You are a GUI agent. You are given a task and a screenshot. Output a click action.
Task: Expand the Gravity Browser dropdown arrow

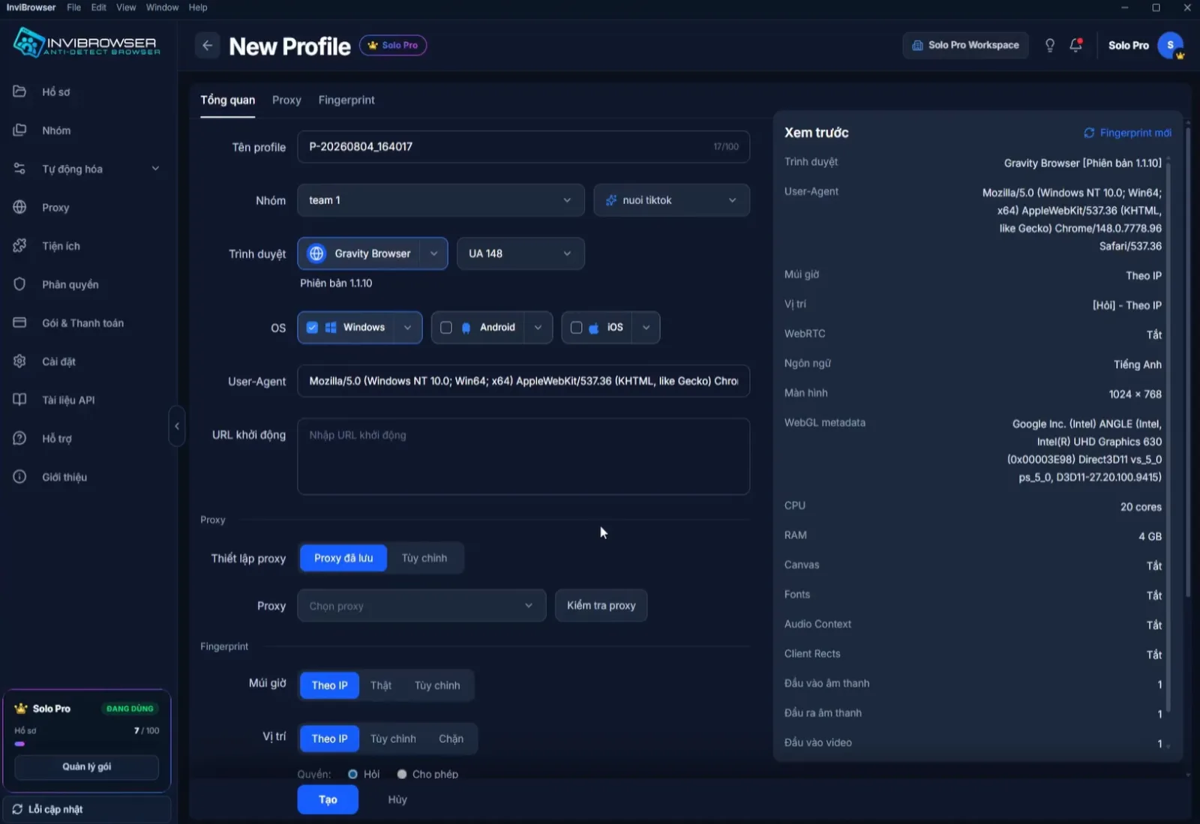(433, 253)
